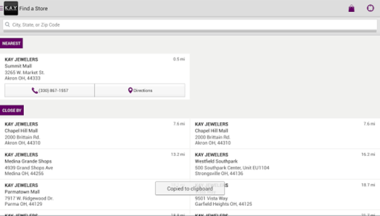Call (330) 867-1557
The height and width of the screenshot is (216, 380).
(x=50, y=90)
